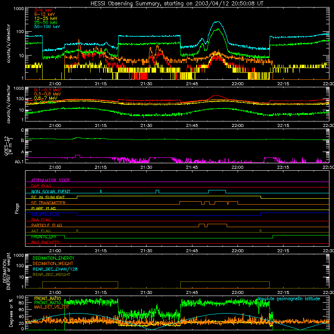Screen dimensions: 334x334
Task: Select the REAR_DEC_WEIGHT legend label
Action: pos(51,275)
